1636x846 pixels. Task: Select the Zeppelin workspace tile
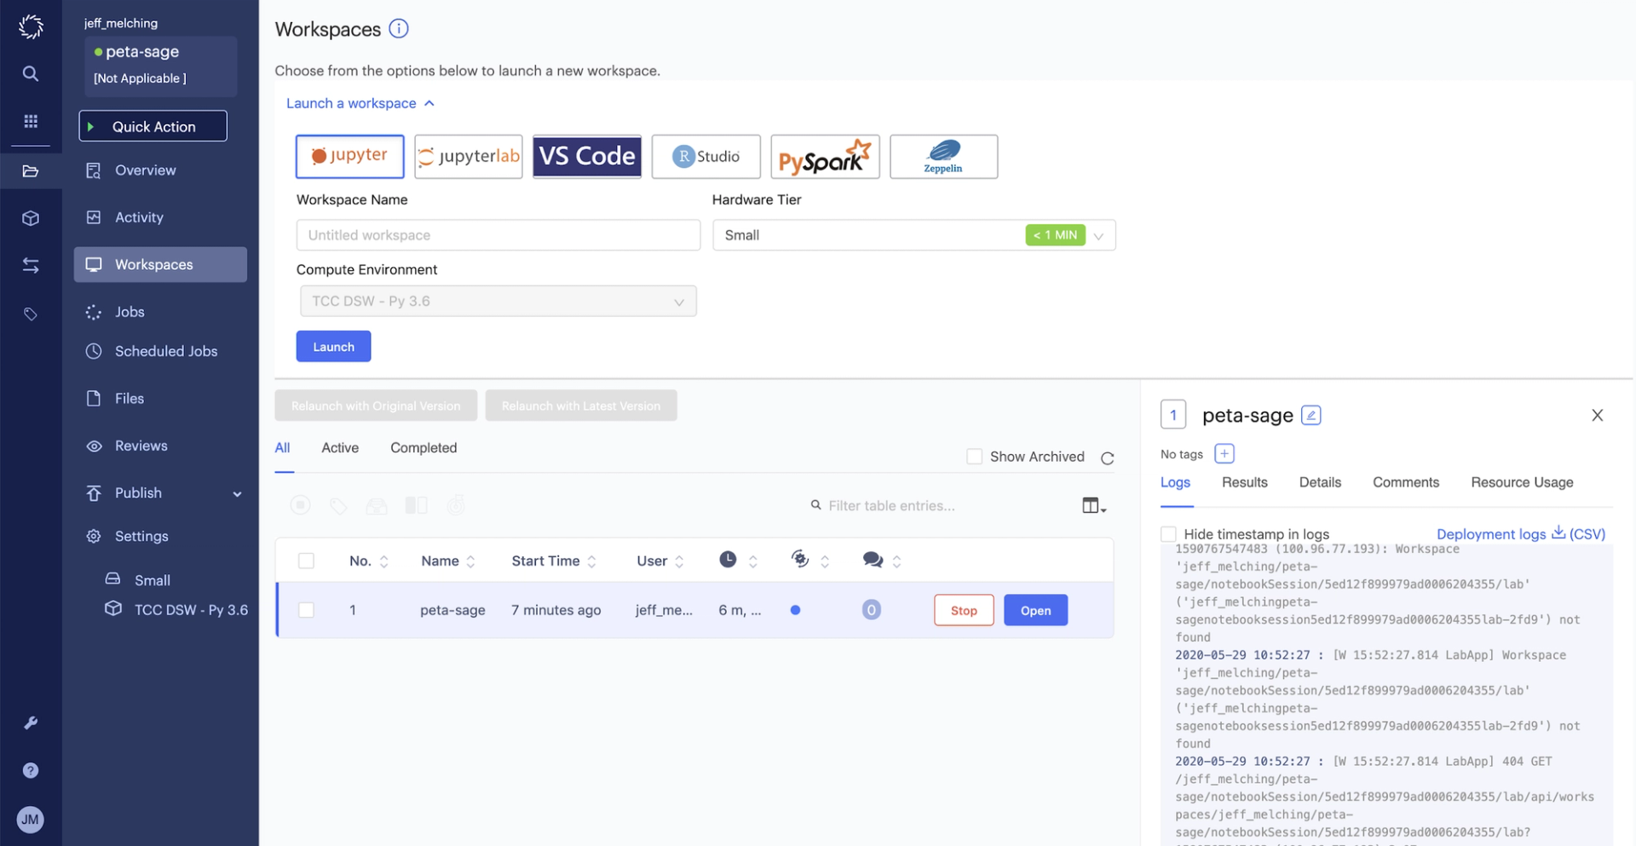pos(943,156)
